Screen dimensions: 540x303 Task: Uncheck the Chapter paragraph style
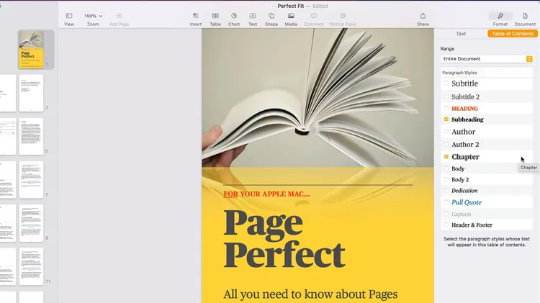point(446,156)
